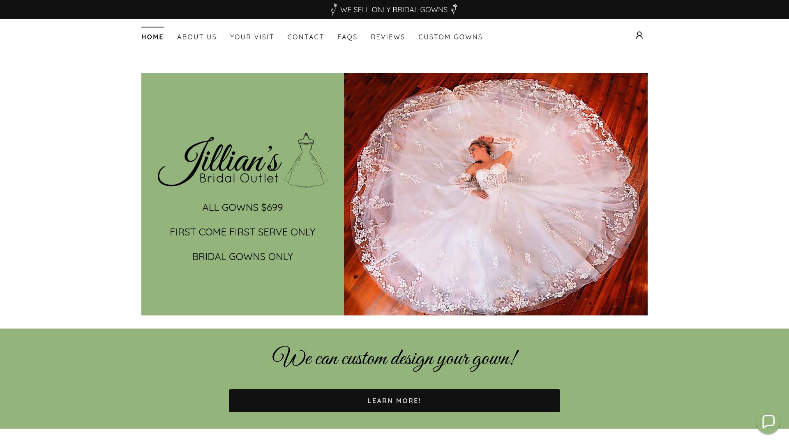Image resolution: width=789 pixels, height=443 pixels.
Task: Click the person silhouette icon near the navigation
Action: (639, 35)
